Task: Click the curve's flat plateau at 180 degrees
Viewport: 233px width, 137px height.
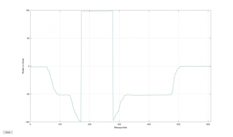Action: point(96,11)
